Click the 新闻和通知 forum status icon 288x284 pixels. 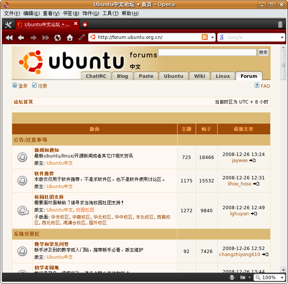(x=22, y=157)
